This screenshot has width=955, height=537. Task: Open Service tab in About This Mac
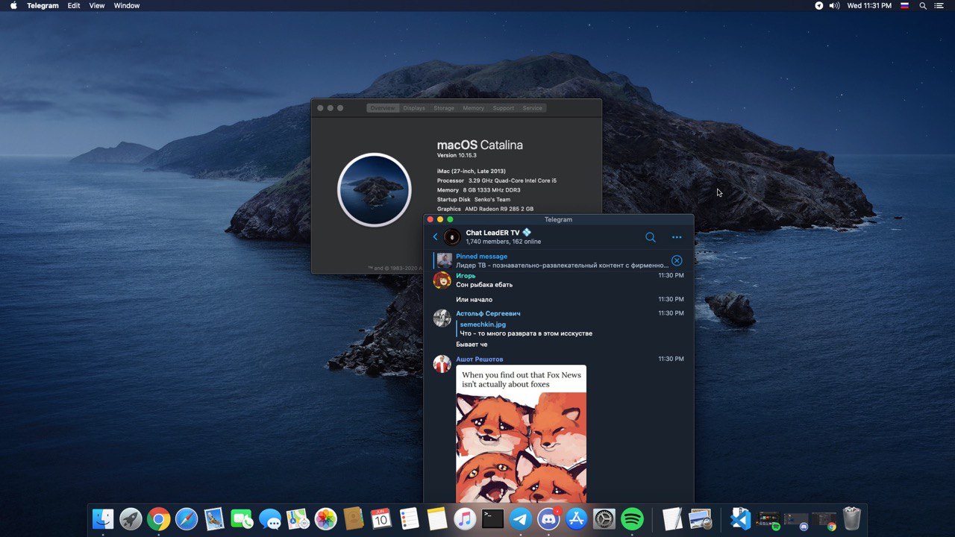[x=533, y=108]
